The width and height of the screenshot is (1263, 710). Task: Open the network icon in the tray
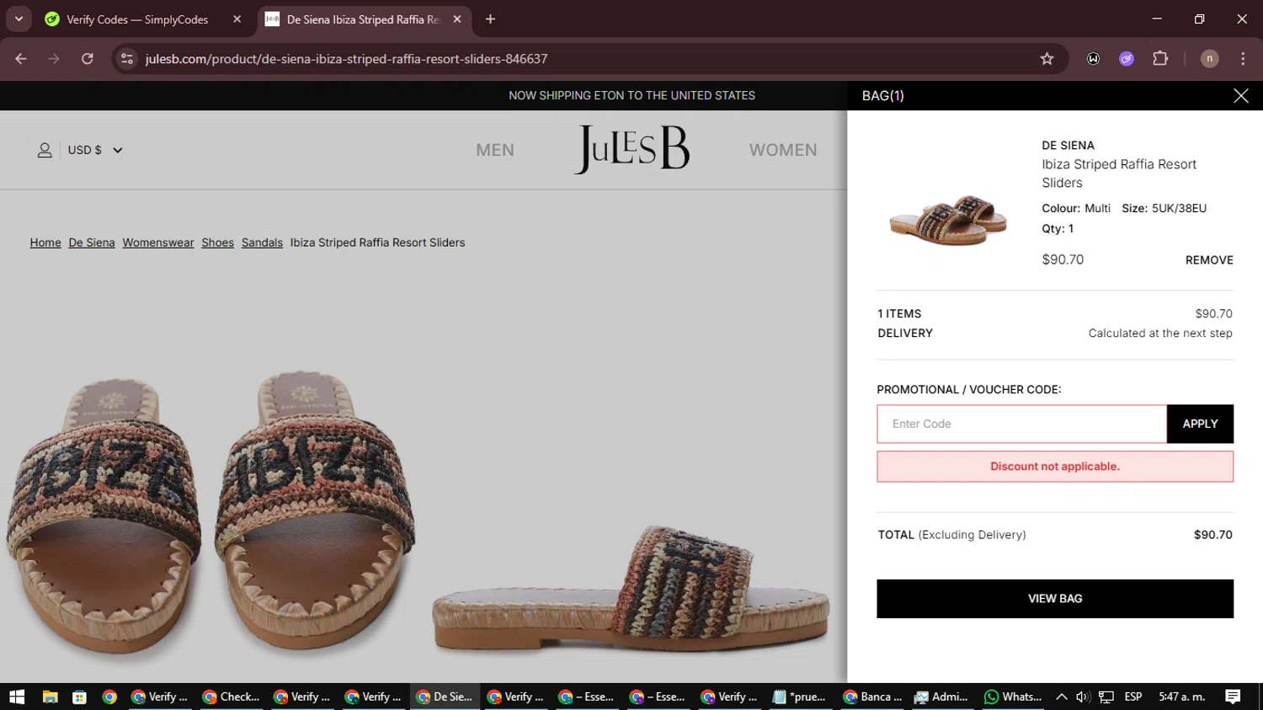1106,697
